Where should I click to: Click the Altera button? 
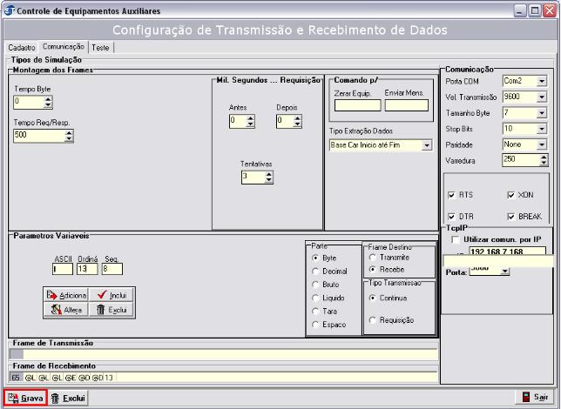click(x=68, y=309)
